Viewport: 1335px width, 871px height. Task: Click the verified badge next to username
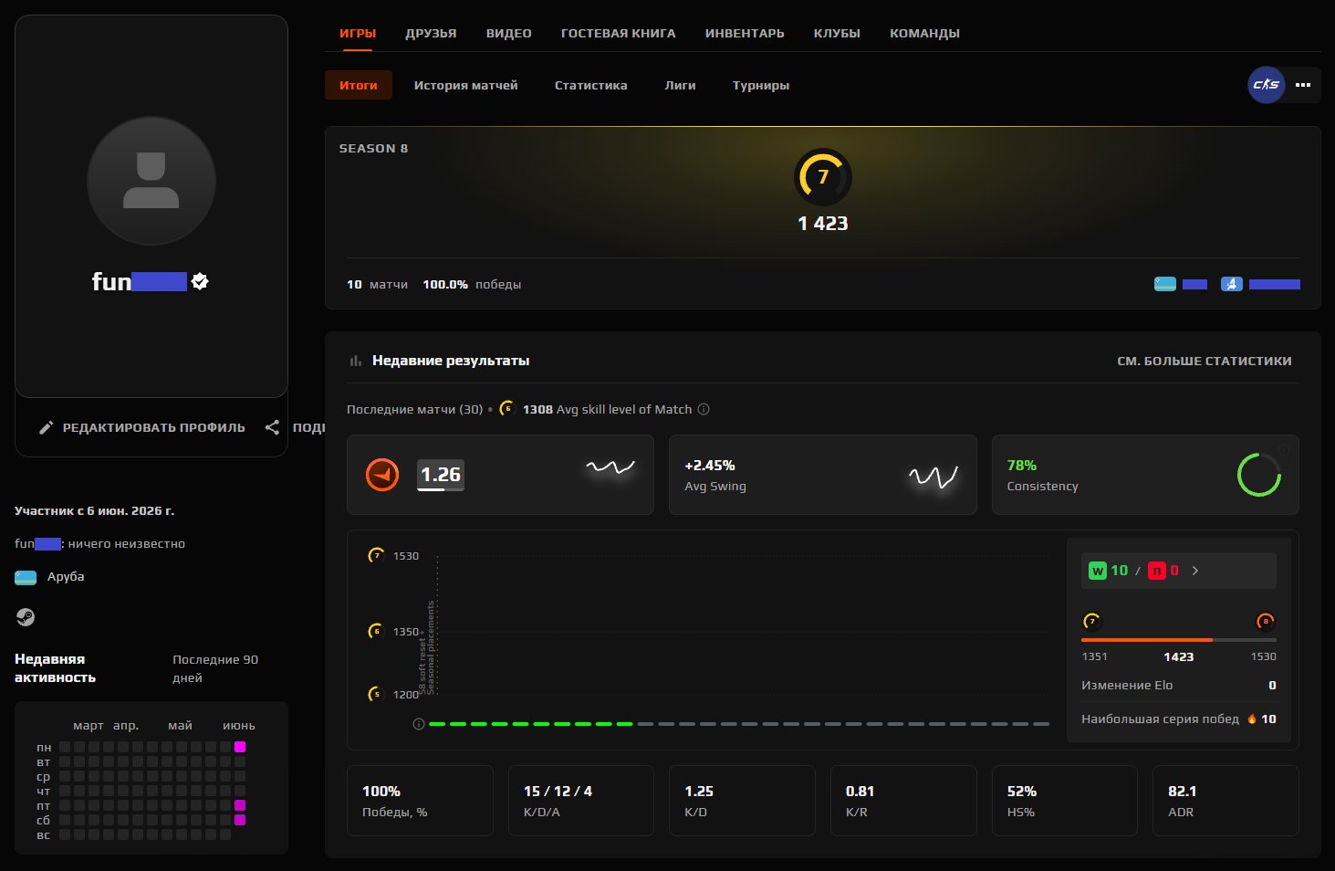tap(201, 281)
